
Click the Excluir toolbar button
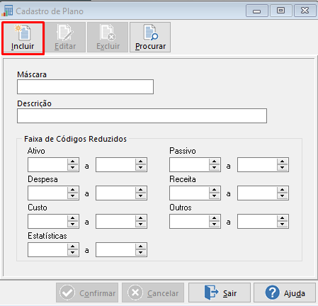click(x=108, y=38)
